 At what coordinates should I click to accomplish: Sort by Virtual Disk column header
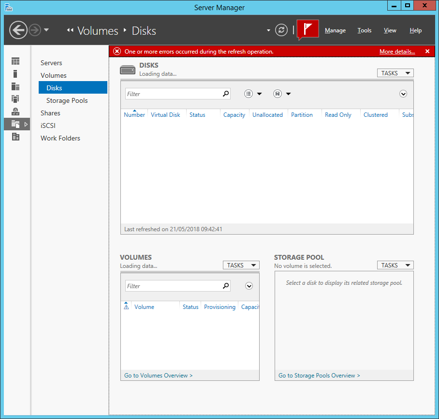(165, 114)
